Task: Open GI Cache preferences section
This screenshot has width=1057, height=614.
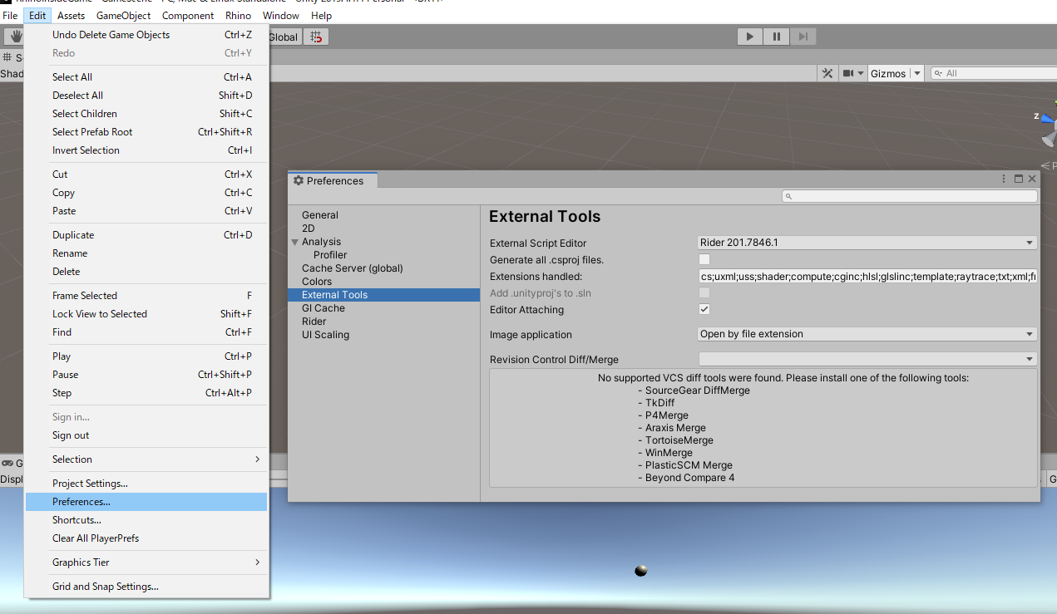Action: pos(324,308)
